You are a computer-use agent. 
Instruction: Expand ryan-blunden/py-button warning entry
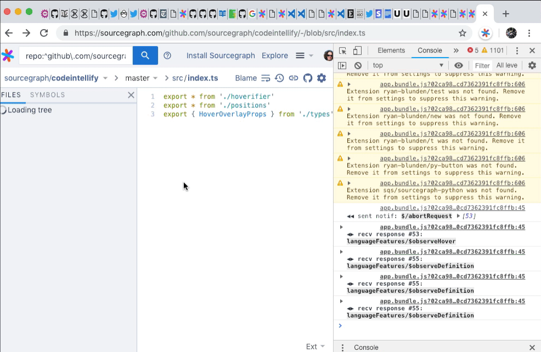click(349, 158)
